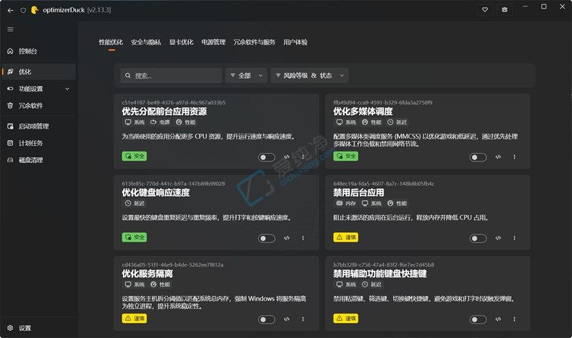This screenshot has height=338, width=572.
Task: View code for 优化多媒体调度
Action: (x=498, y=156)
